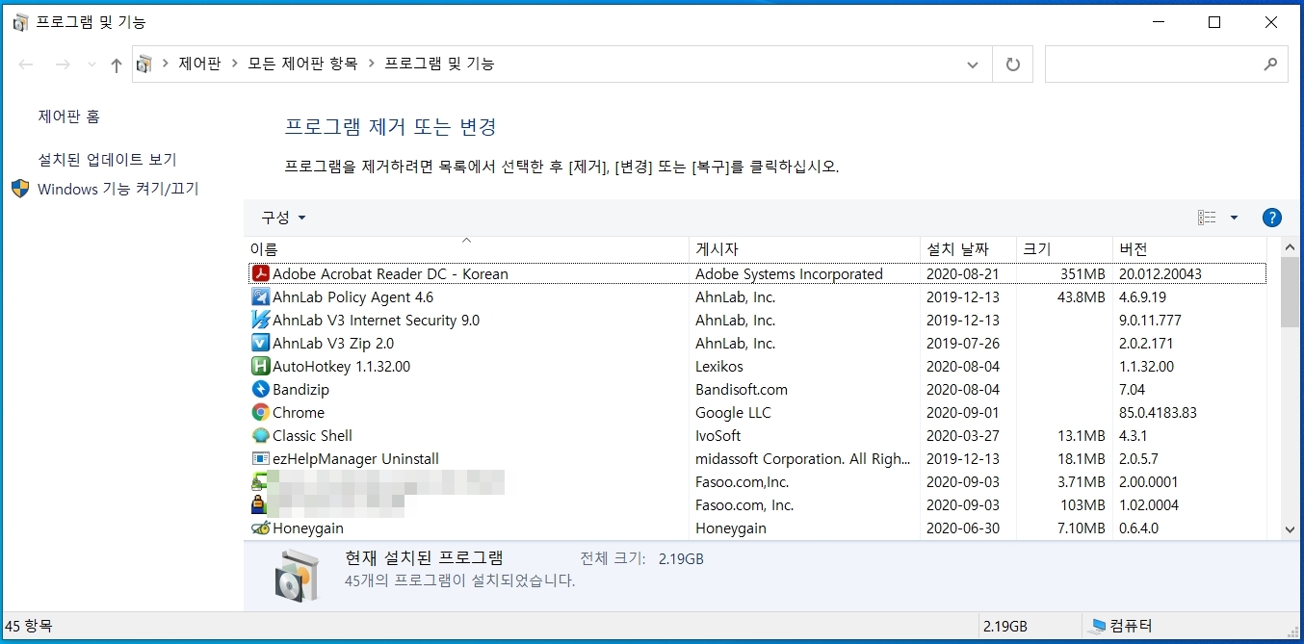Click the 프로그램 및 기능 breadcrumb

click(439, 64)
